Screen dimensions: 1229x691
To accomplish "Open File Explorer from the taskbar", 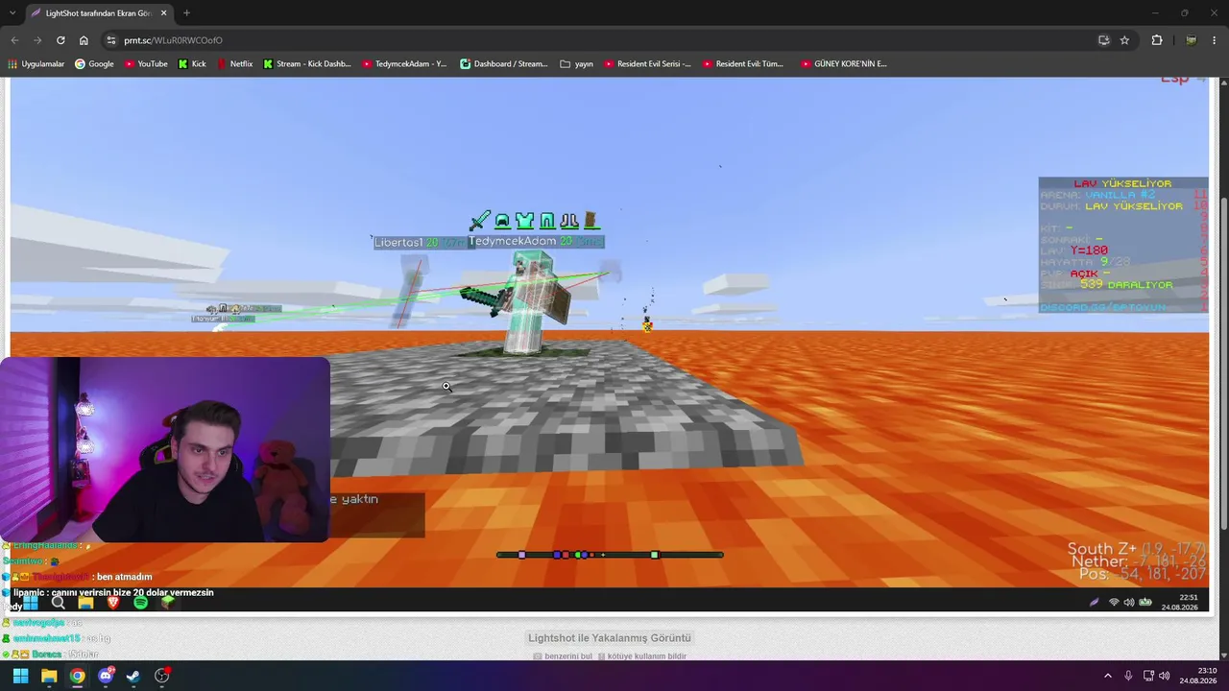I will tap(49, 676).
